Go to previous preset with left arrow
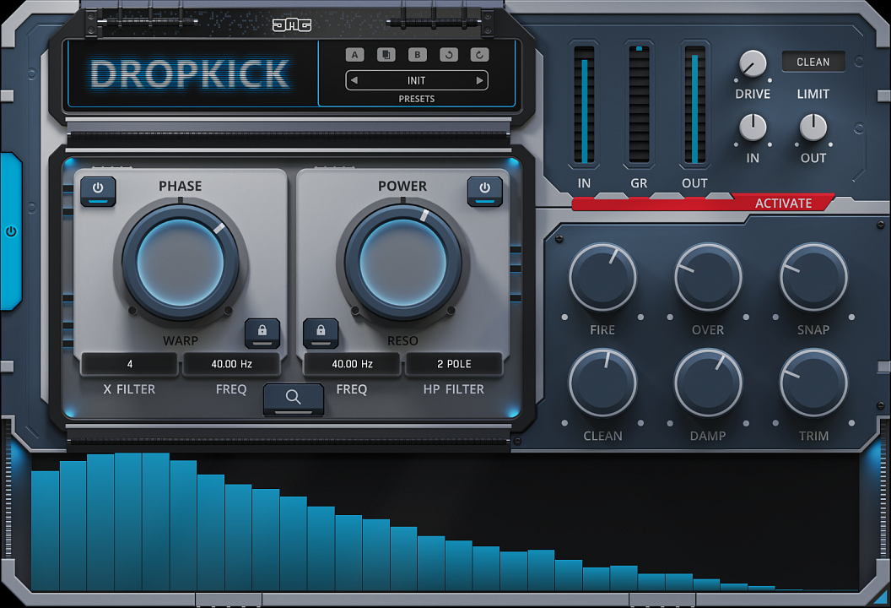This screenshot has height=608, width=891. [x=354, y=81]
